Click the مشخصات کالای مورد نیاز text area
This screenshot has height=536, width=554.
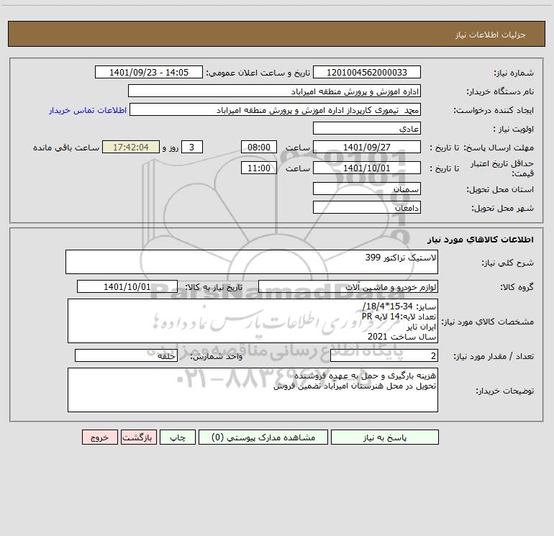click(253, 321)
